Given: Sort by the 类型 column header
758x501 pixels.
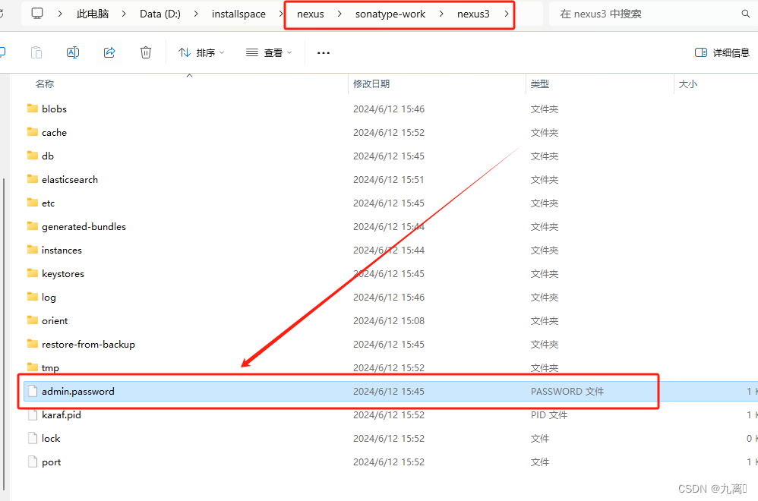Looking at the screenshot, I should tap(539, 84).
